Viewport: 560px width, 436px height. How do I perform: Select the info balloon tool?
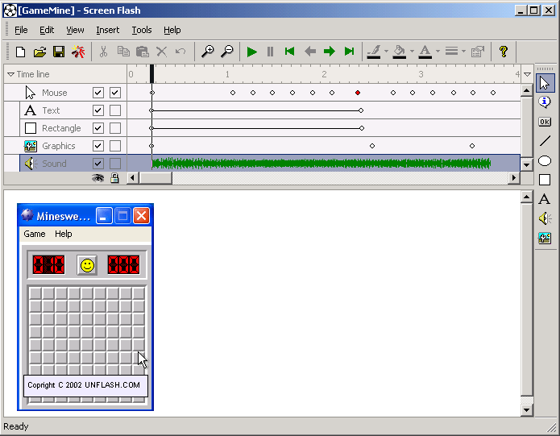545,102
